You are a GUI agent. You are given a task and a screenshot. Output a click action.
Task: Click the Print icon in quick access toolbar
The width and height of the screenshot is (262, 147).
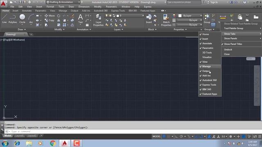coord(29,2)
